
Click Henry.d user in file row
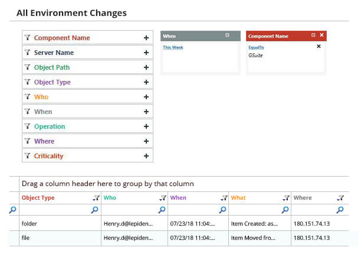(x=128, y=238)
